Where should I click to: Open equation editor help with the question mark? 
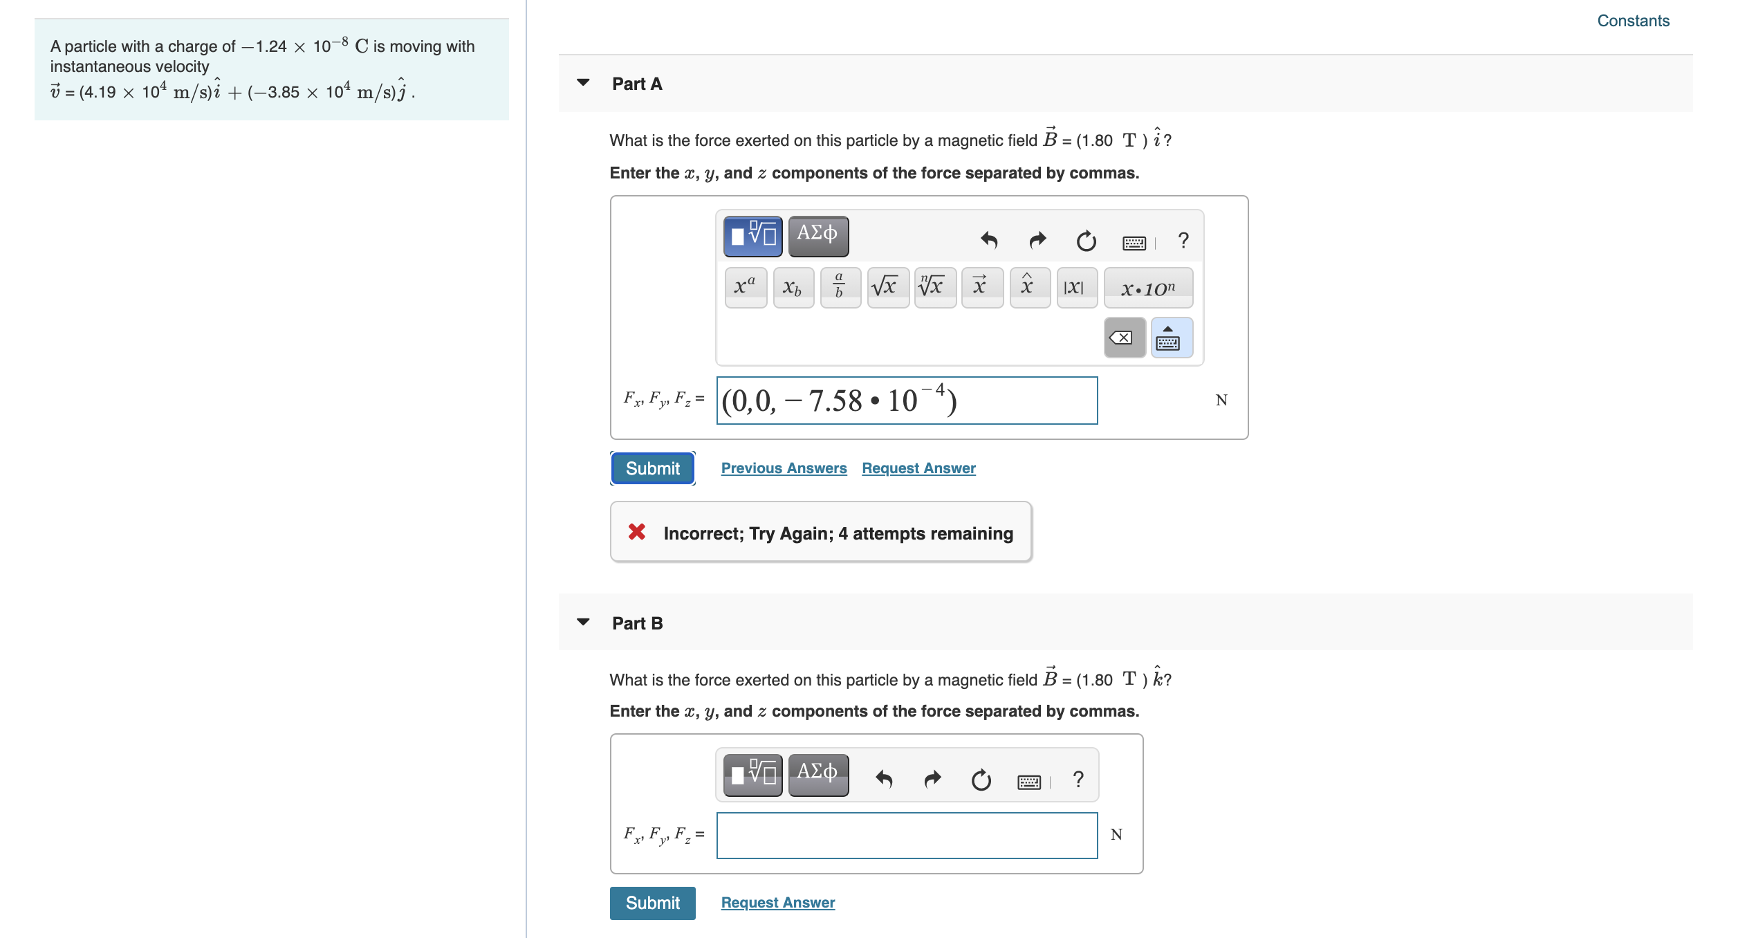pos(1183,241)
